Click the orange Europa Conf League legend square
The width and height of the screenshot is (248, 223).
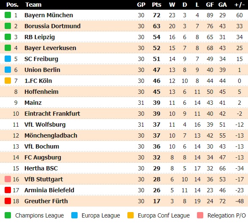(x=130, y=215)
